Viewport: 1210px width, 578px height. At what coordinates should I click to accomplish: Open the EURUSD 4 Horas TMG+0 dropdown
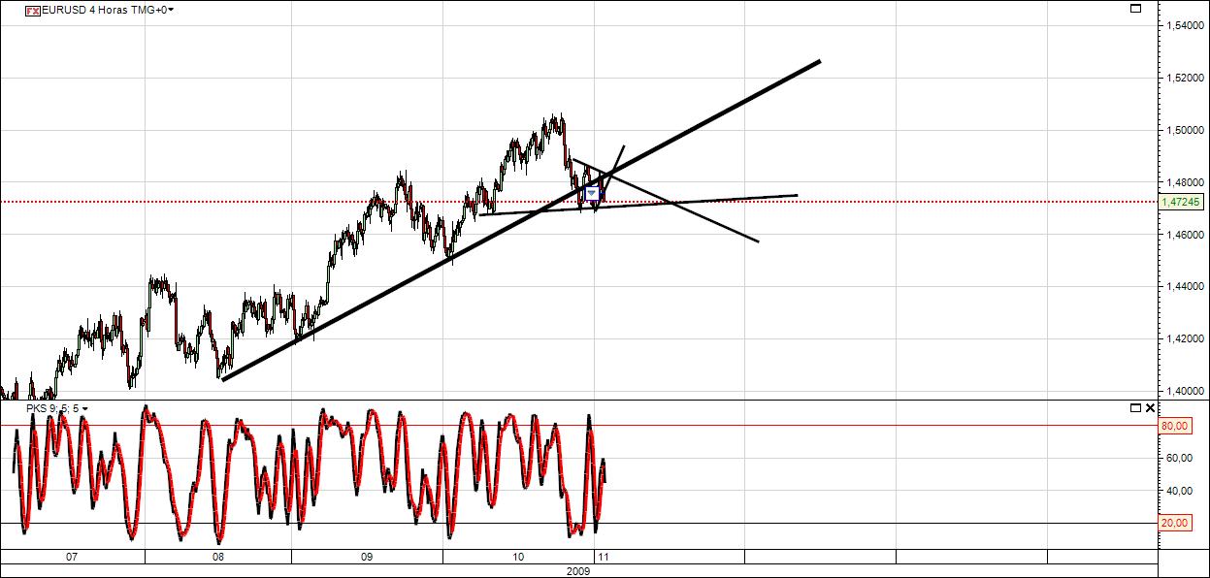pyautogui.click(x=171, y=11)
